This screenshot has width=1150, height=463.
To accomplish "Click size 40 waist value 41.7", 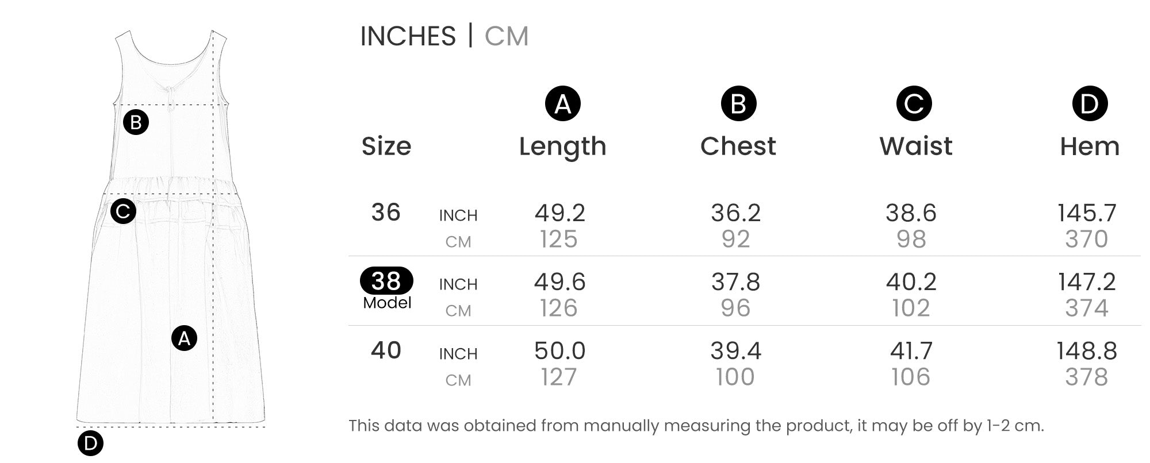I will point(911,351).
